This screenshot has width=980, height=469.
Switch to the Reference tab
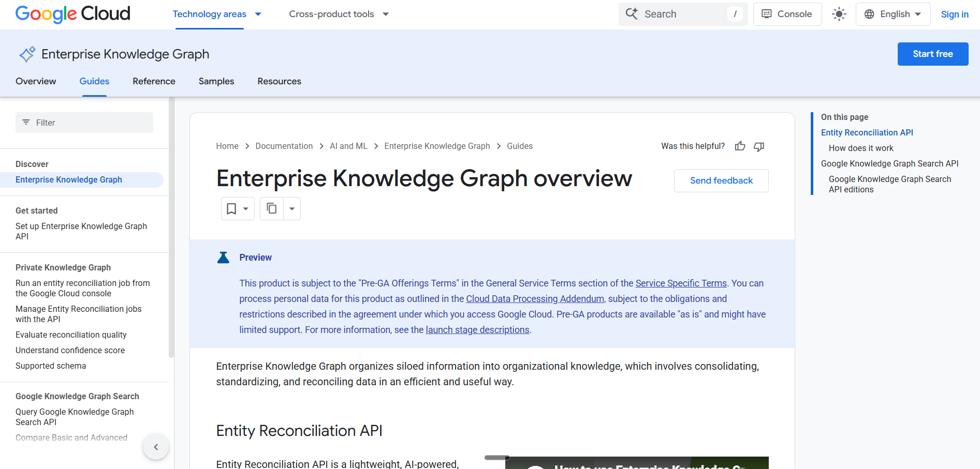154,81
